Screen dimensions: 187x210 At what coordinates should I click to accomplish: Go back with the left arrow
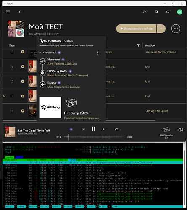tap(20, 12)
